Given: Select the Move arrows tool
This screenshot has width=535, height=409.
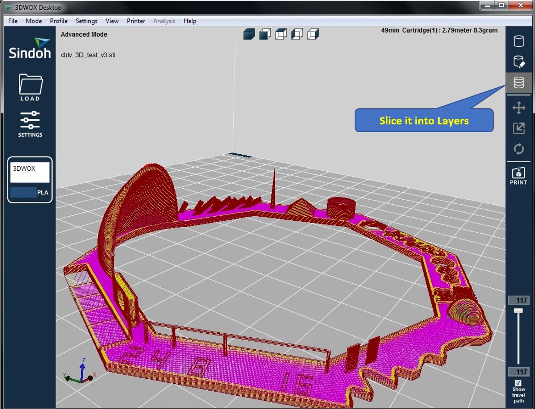Looking at the screenshot, I should pyautogui.click(x=518, y=107).
